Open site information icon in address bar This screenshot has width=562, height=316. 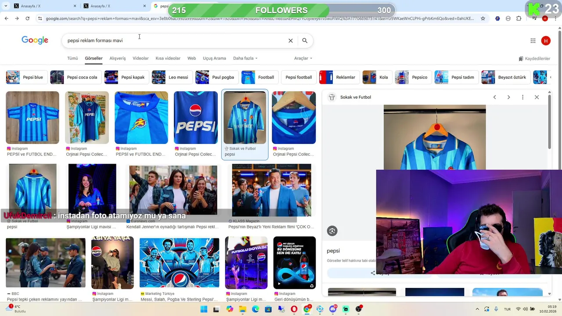pos(40,18)
